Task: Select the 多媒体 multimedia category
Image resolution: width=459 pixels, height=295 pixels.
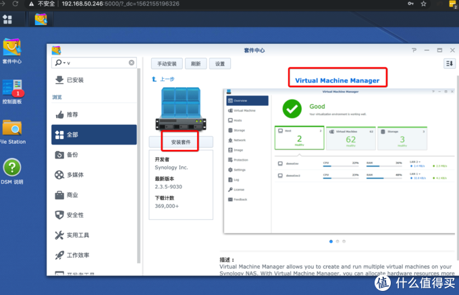Action: pyautogui.click(x=94, y=175)
